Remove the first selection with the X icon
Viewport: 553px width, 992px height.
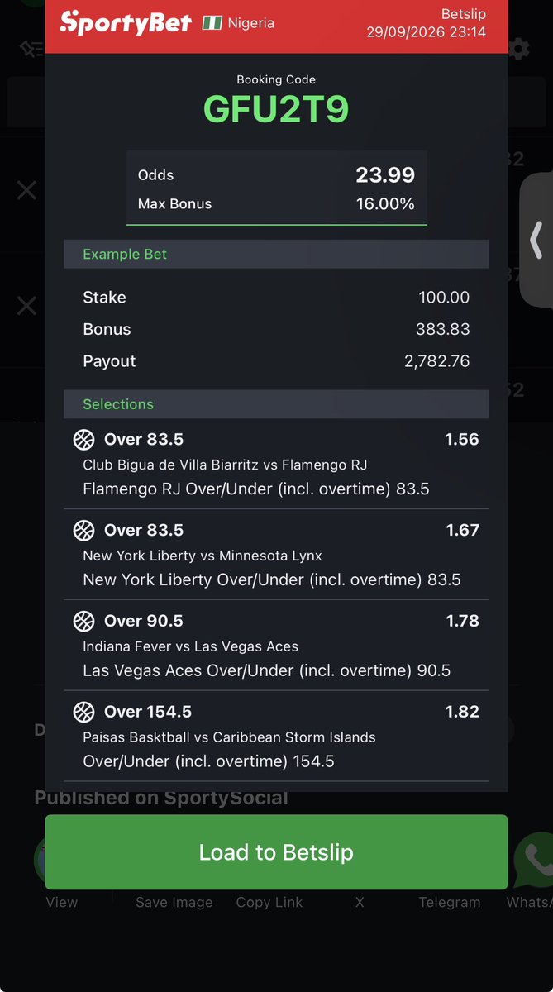(x=26, y=191)
